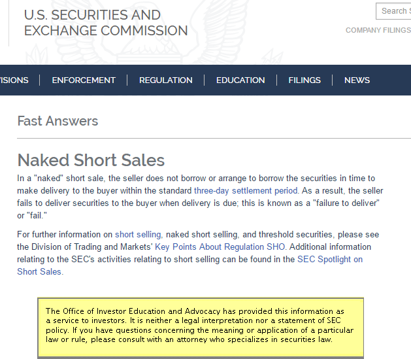
Task: Follow the three-day settlement period link
Action: [246, 191]
